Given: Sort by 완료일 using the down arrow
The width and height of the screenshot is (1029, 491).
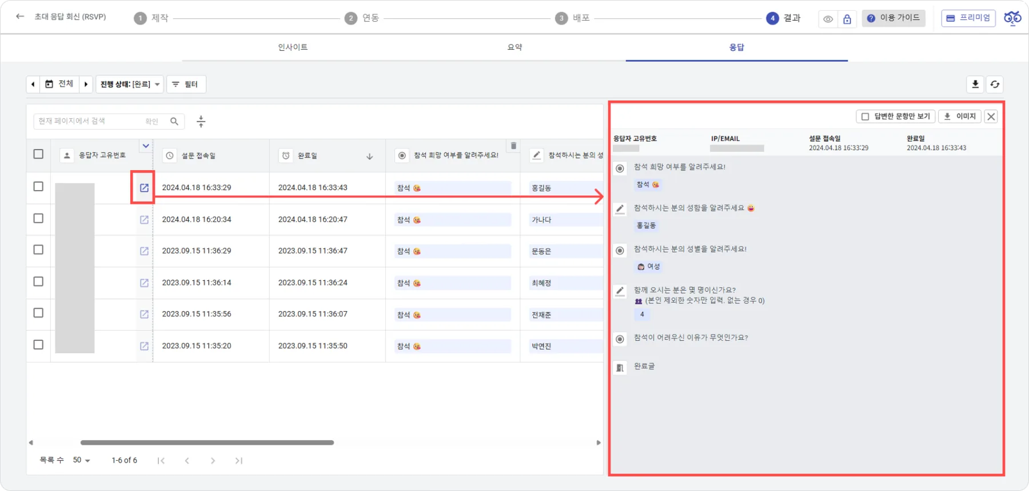Looking at the screenshot, I should (369, 156).
